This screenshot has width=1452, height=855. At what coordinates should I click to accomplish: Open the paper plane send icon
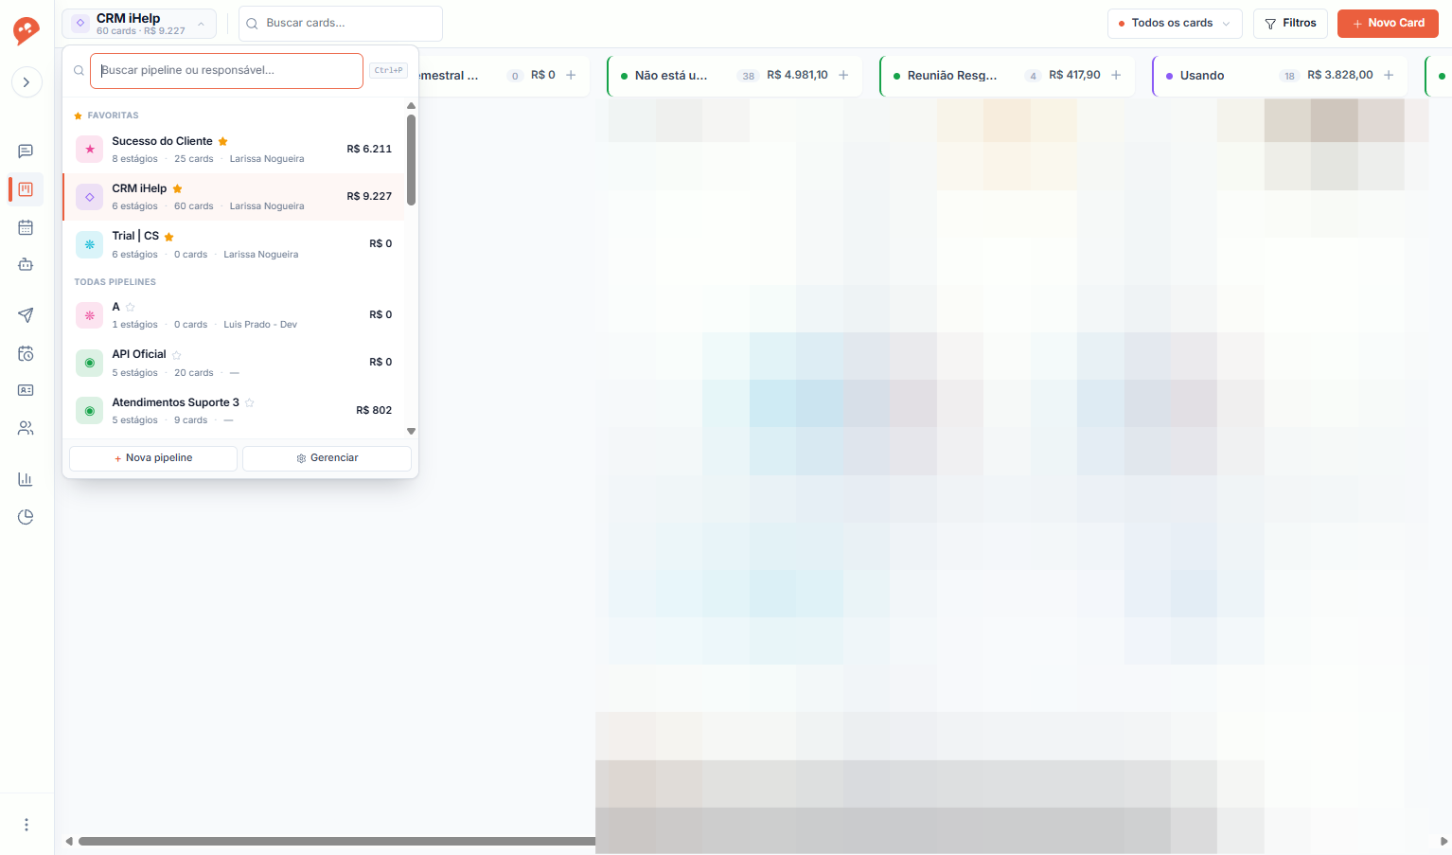26,315
